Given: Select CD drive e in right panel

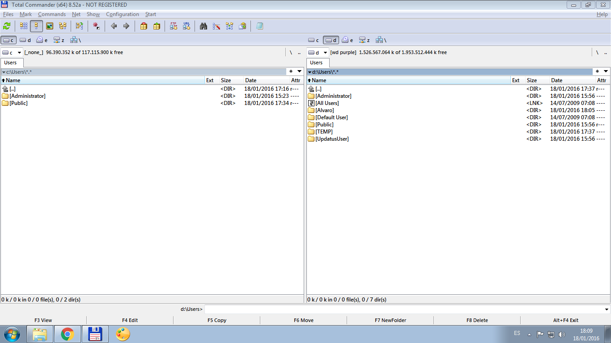Looking at the screenshot, I should click(x=348, y=40).
